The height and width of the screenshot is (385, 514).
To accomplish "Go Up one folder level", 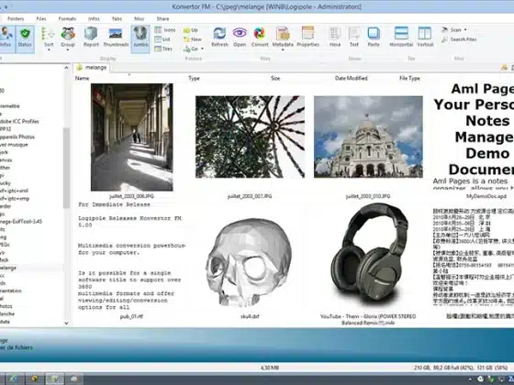I will tap(191, 30).
